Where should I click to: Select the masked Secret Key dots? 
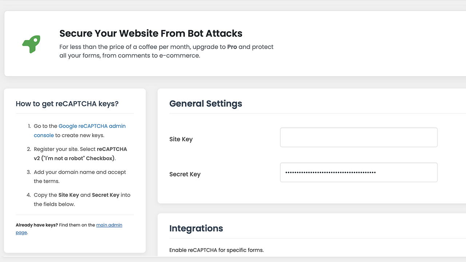(x=330, y=172)
